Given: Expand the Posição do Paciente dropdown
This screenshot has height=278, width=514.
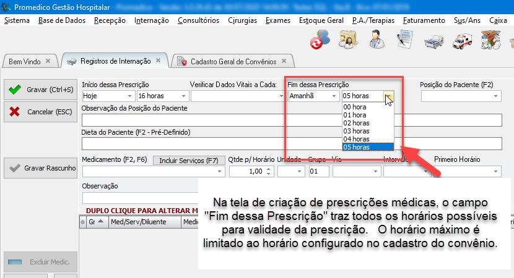Looking at the screenshot, I should point(495,96).
